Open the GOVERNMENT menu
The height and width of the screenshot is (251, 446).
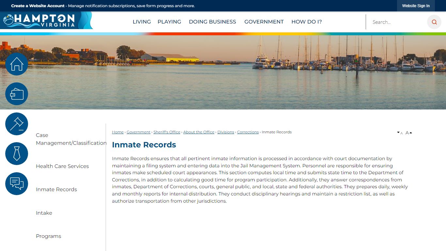(x=264, y=22)
